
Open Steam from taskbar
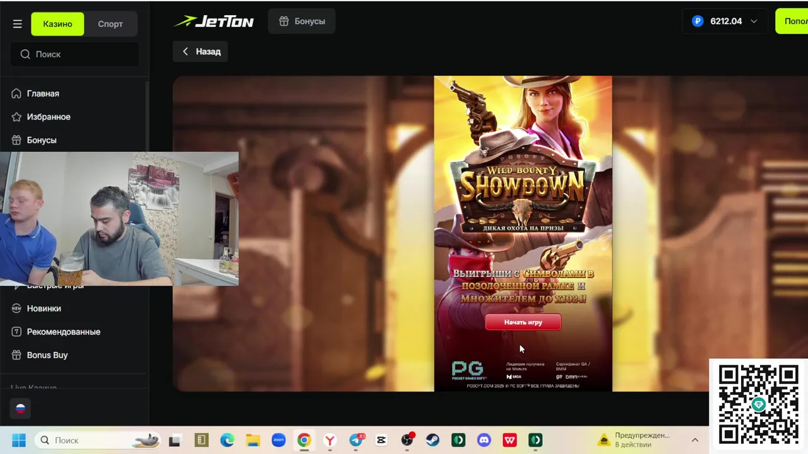click(433, 440)
